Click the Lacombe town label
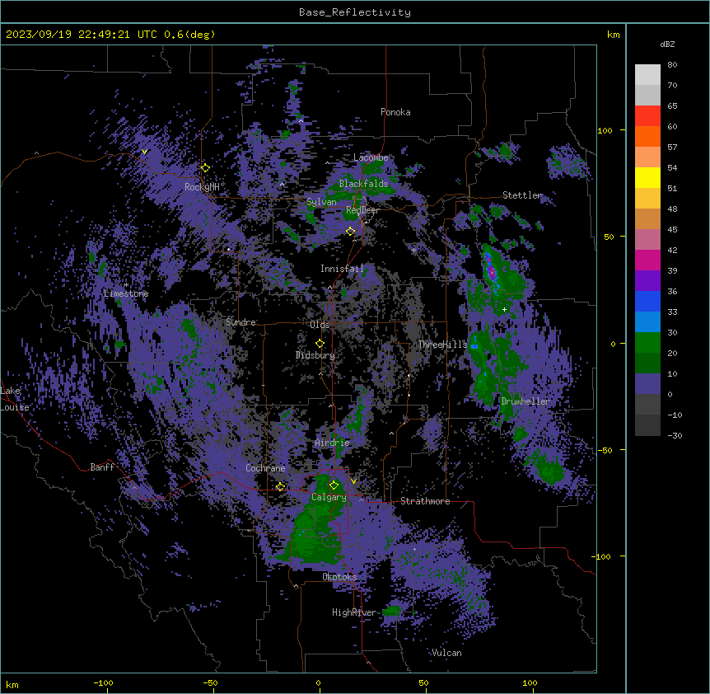The width and height of the screenshot is (710, 694). click(371, 157)
